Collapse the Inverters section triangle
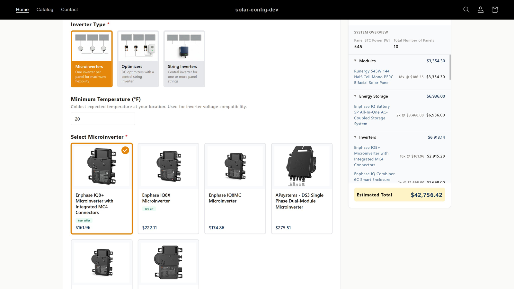This screenshot has width=514, height=289. click(355, 137)
